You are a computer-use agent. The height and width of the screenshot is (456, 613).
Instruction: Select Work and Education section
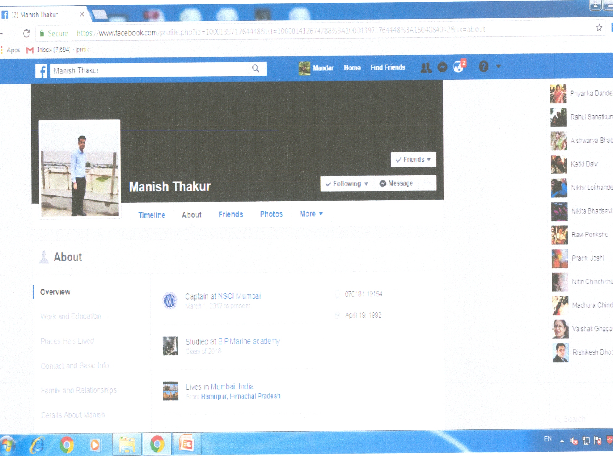pyautogui.click(x=70, y=316)
